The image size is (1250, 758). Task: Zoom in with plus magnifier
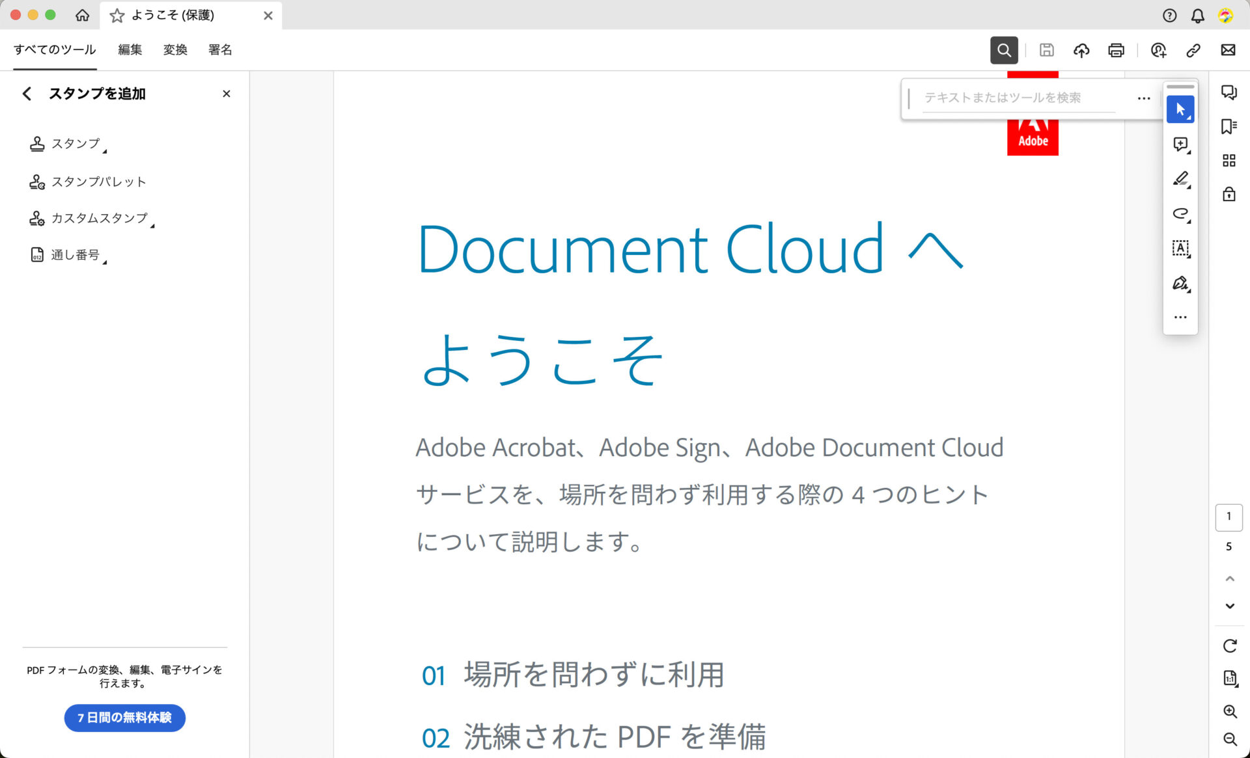[1230, 711]
